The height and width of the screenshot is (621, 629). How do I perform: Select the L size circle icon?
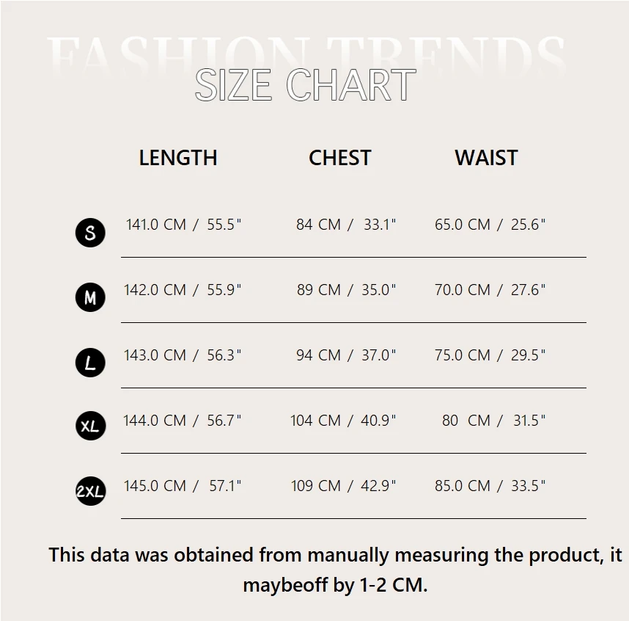[x=90, y=363]
